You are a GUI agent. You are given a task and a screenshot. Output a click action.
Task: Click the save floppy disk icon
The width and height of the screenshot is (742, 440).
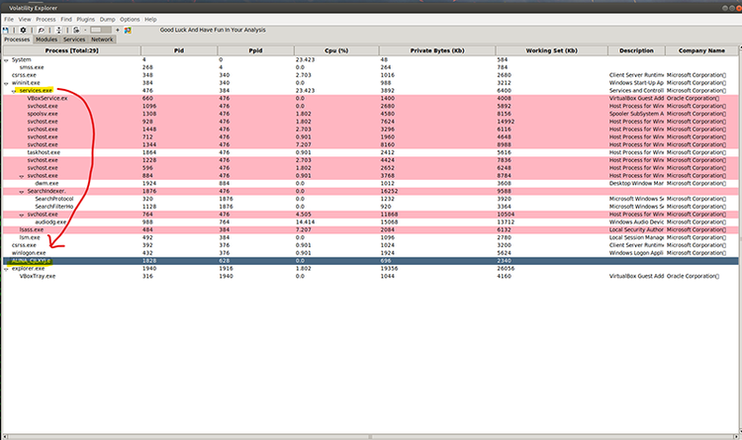point(6,30)
